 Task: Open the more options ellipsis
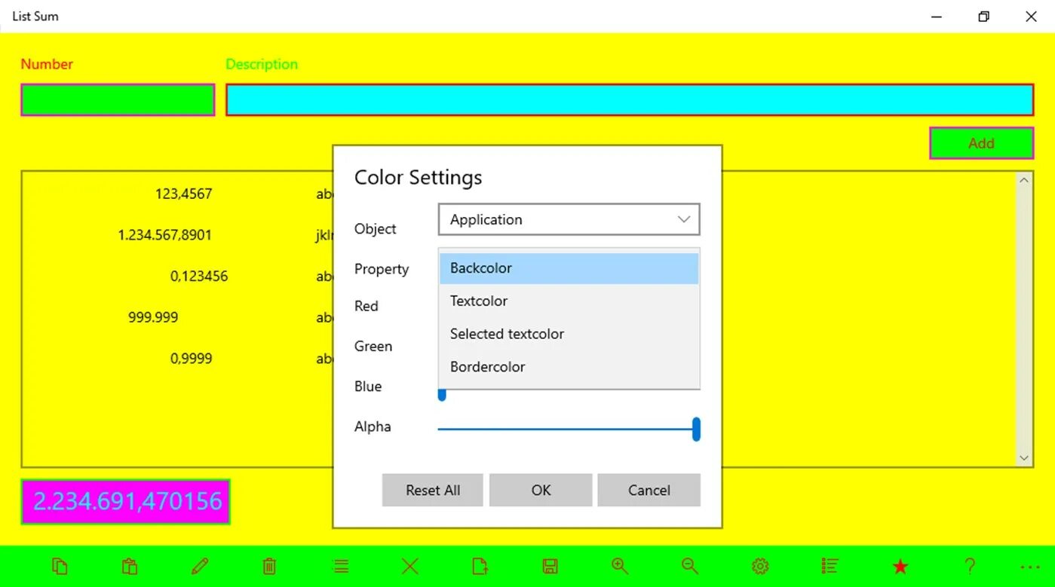(1030, 567)
